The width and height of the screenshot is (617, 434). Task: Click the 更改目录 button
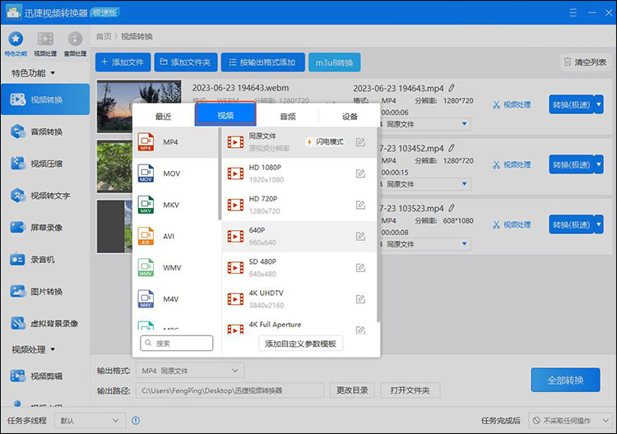click(352, 390)
